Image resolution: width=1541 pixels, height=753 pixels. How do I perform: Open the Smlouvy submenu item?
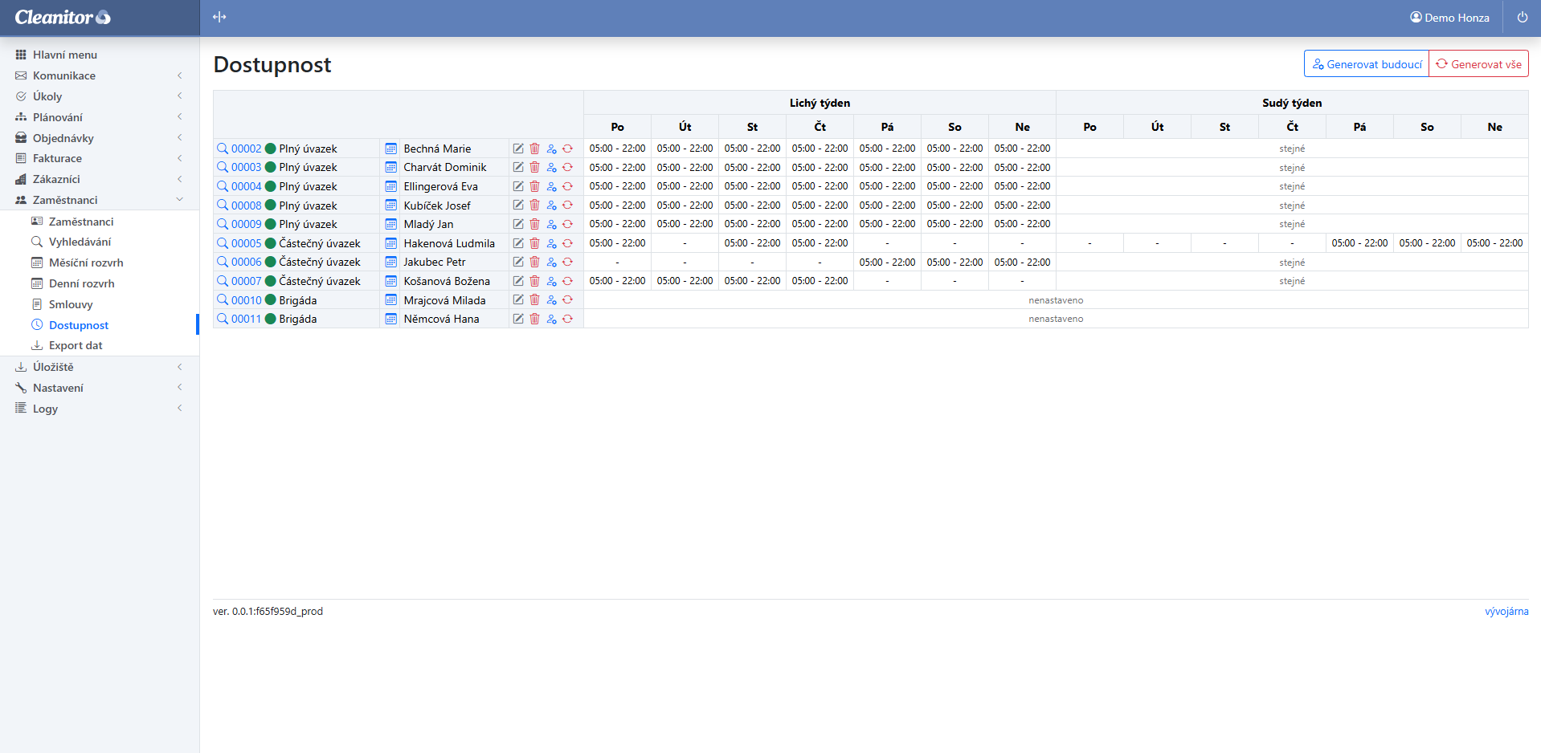(71, 304)
